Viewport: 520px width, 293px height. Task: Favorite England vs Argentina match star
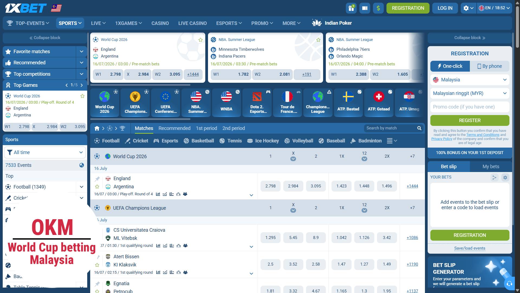[97, 187]
